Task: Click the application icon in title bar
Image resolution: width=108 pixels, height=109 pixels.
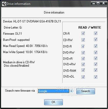Action: pos(4,4)
